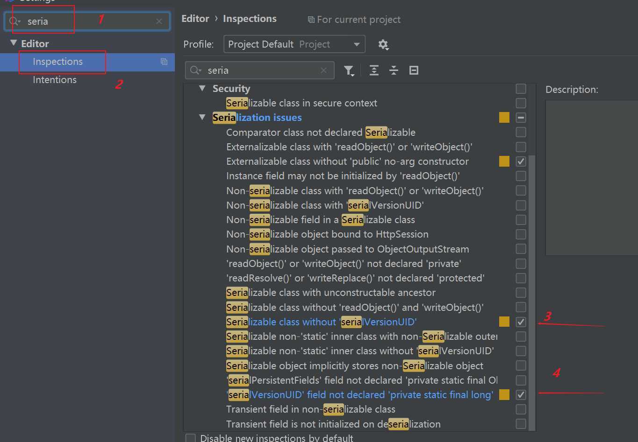Collapse the Editor tree node
Viewport: 638px width, 442px height.
point(14,43)
